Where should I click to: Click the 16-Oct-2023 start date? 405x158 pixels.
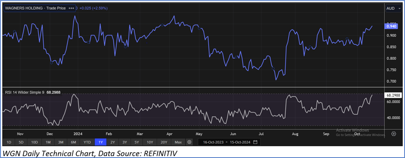click(x=214, y=142)
